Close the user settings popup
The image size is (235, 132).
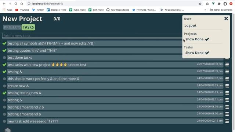[226, 19]
